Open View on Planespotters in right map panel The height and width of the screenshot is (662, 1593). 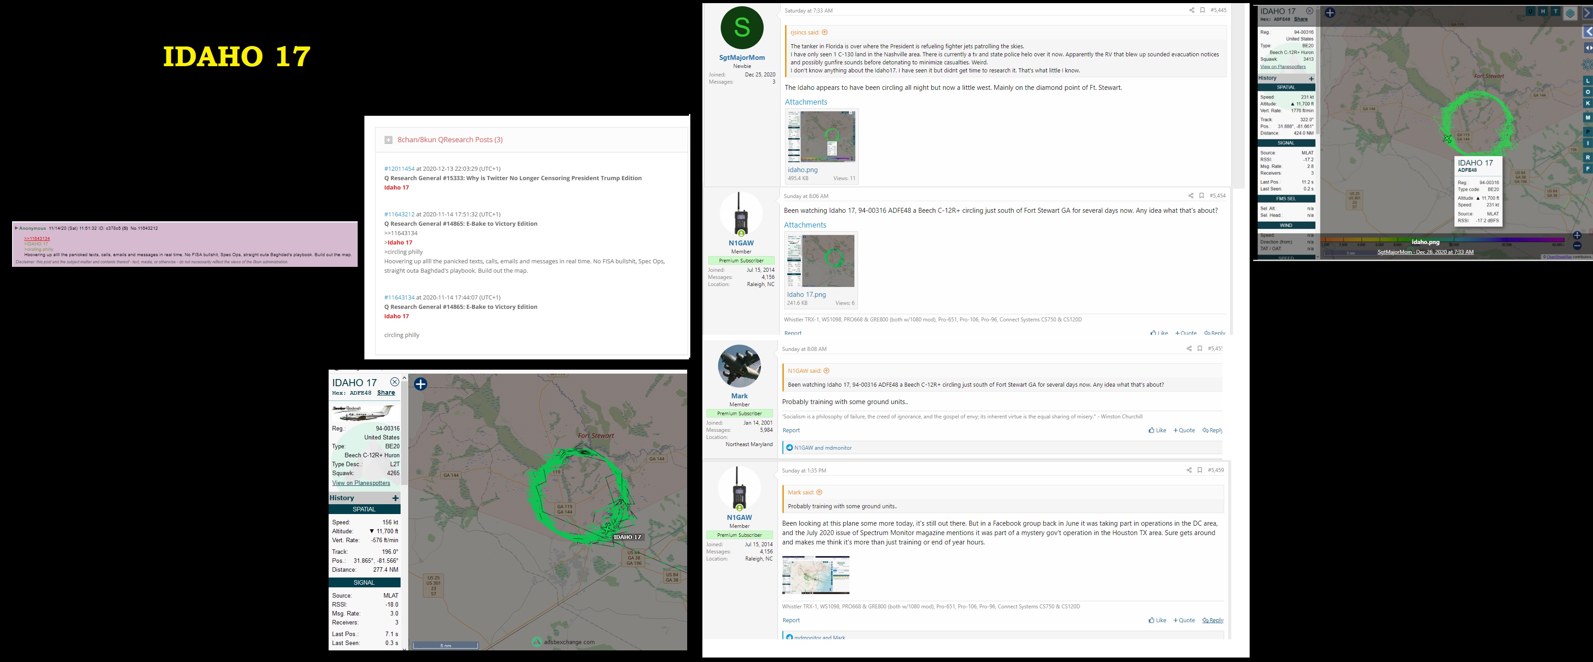pyautogui.click(x=1283, y=67)
